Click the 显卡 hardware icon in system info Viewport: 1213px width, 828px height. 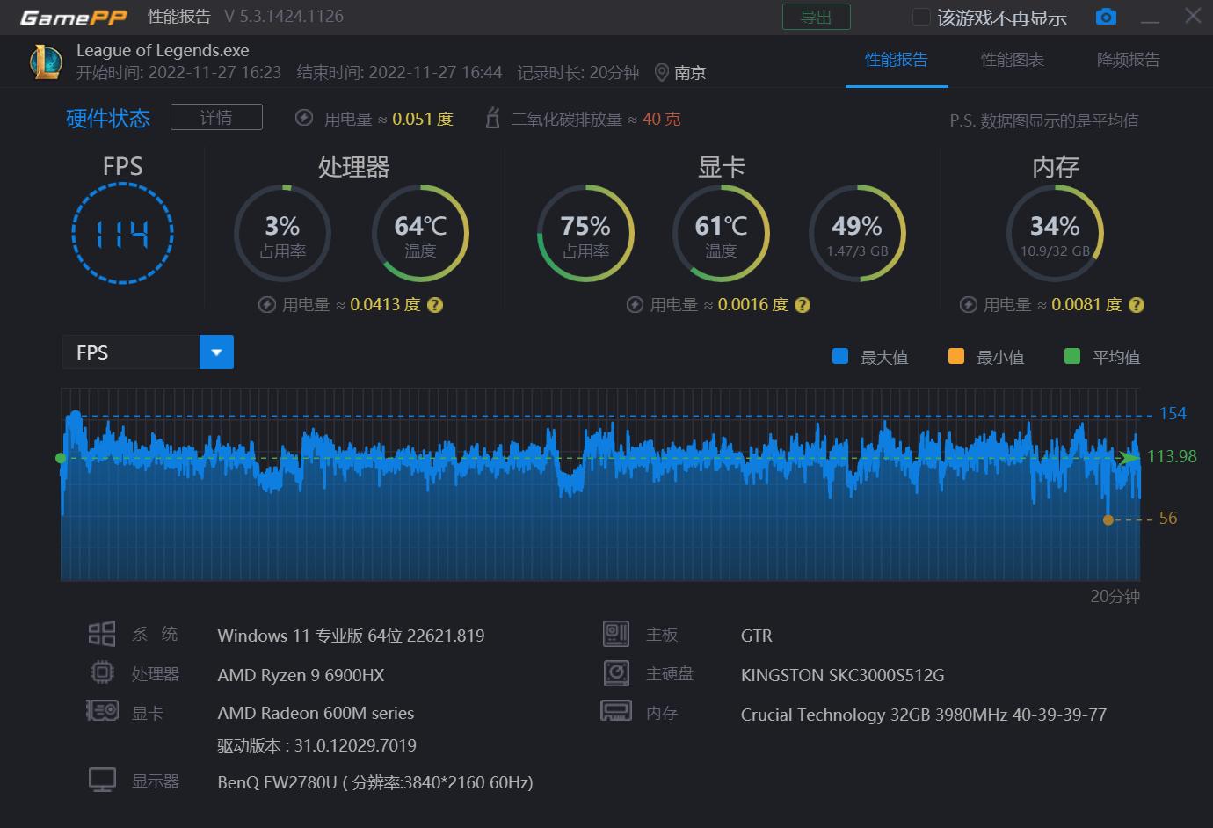[101, 711]
